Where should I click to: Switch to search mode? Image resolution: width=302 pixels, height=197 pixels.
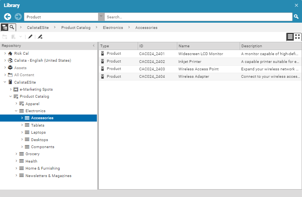(x=13, y=27)
